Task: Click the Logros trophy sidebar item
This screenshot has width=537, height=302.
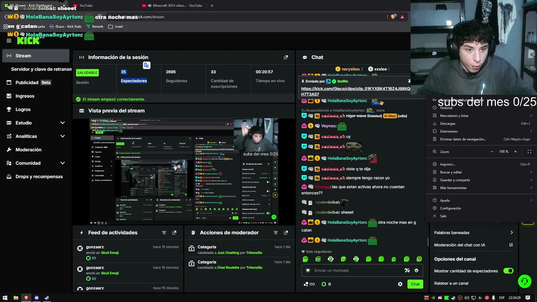Action: (36, 109)
